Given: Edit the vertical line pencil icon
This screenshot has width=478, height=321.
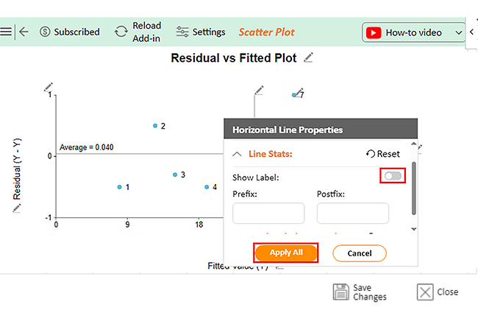Looking at the screenshot, I should [259, 91].
